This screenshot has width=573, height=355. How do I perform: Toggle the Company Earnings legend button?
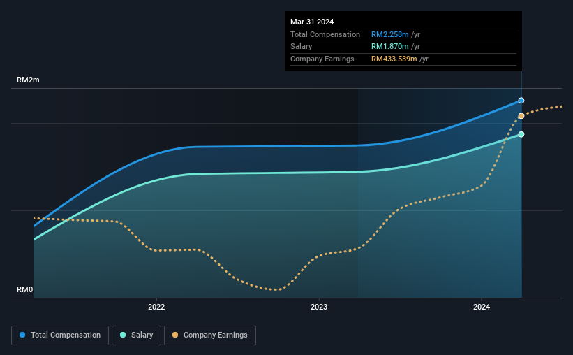click(x=210, y=335)
